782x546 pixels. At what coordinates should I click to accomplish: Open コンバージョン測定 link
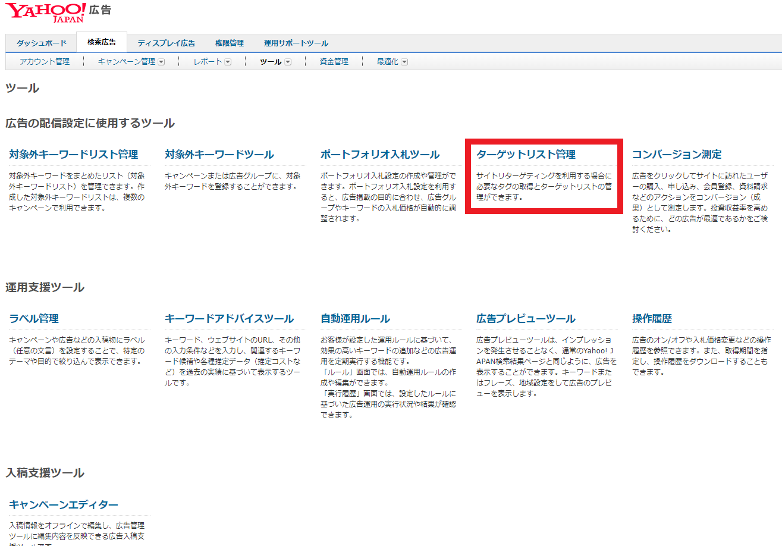[x=677, y=154]
